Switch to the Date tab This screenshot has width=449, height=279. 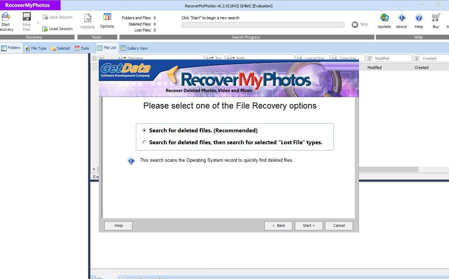point(82,48)
